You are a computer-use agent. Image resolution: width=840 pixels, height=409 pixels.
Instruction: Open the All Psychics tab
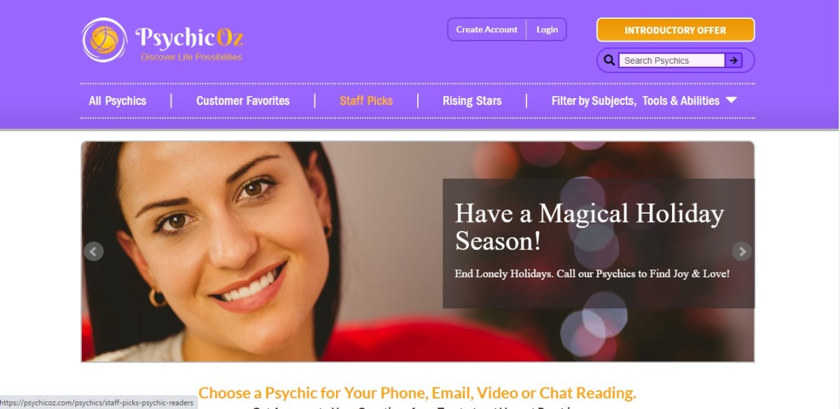tap(118, 101)
